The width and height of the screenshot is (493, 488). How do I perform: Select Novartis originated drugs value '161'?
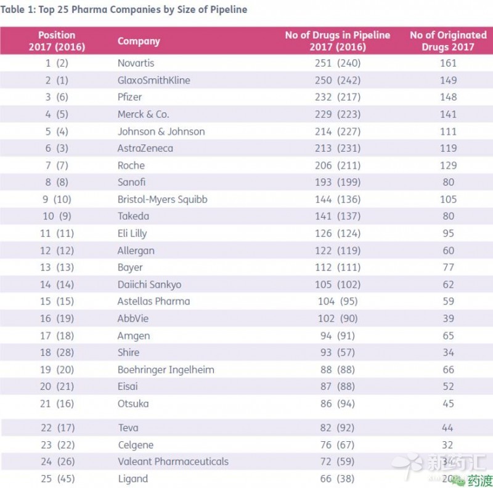[448, 63]
